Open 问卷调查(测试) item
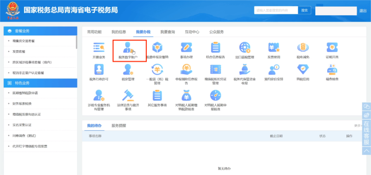The image size is (371, 175). [24, 136]
